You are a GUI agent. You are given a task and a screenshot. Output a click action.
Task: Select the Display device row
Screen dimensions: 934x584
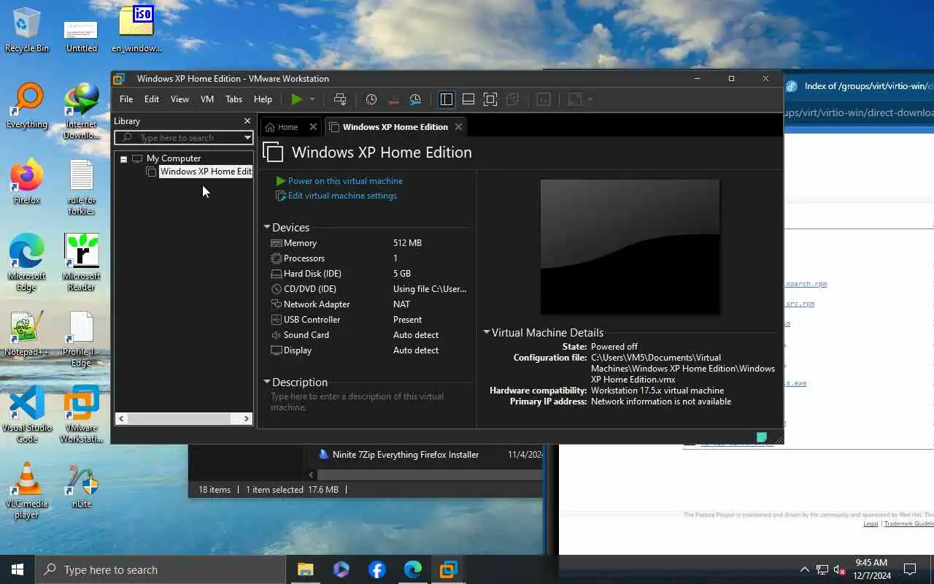click(368, 350)
